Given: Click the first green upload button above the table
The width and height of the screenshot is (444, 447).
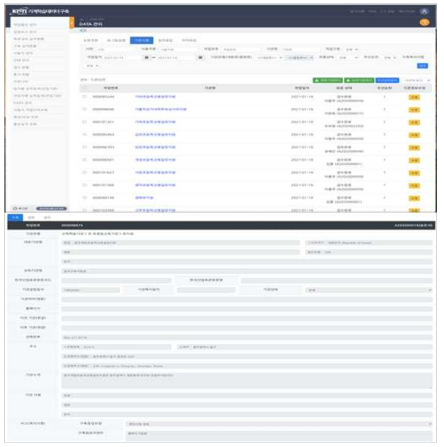Looking at the screenshot, I should (328, 81).
